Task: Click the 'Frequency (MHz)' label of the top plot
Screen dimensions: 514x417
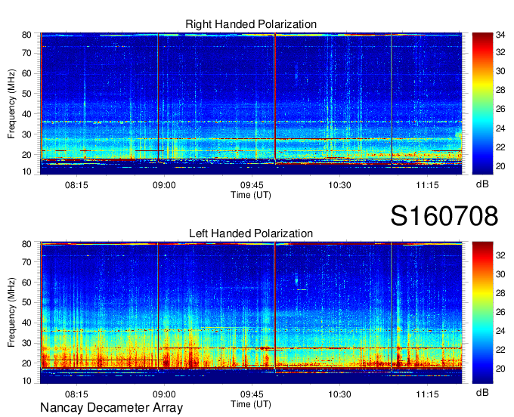Action: click(11, 103)
